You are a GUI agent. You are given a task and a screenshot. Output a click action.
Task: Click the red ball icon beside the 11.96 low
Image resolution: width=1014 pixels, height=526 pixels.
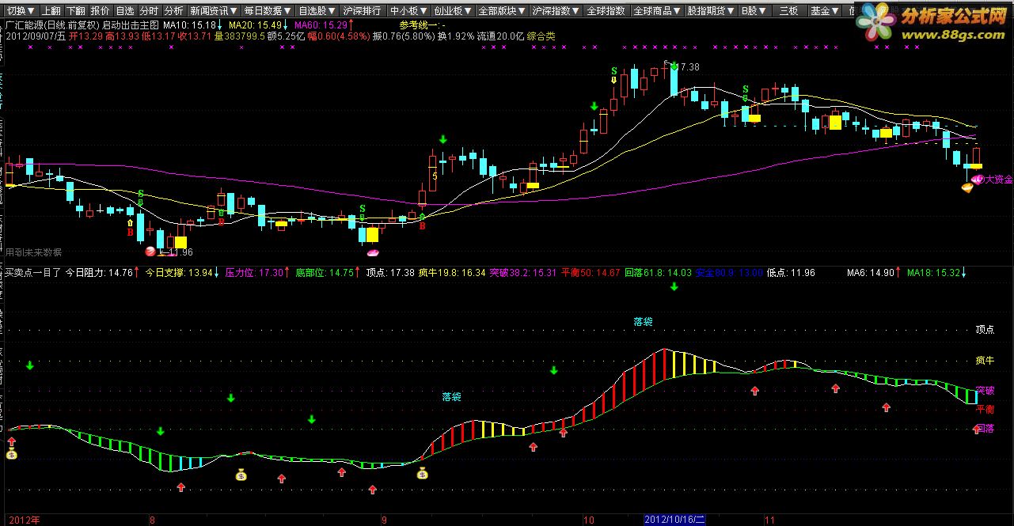[x=150, y=252]
